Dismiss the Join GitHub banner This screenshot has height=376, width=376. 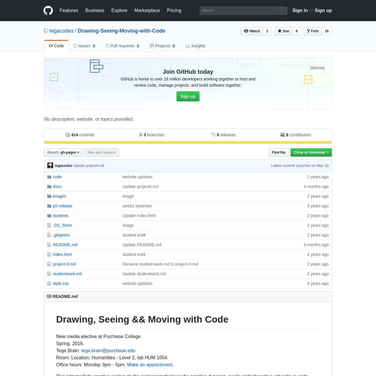tap(317, 68)
